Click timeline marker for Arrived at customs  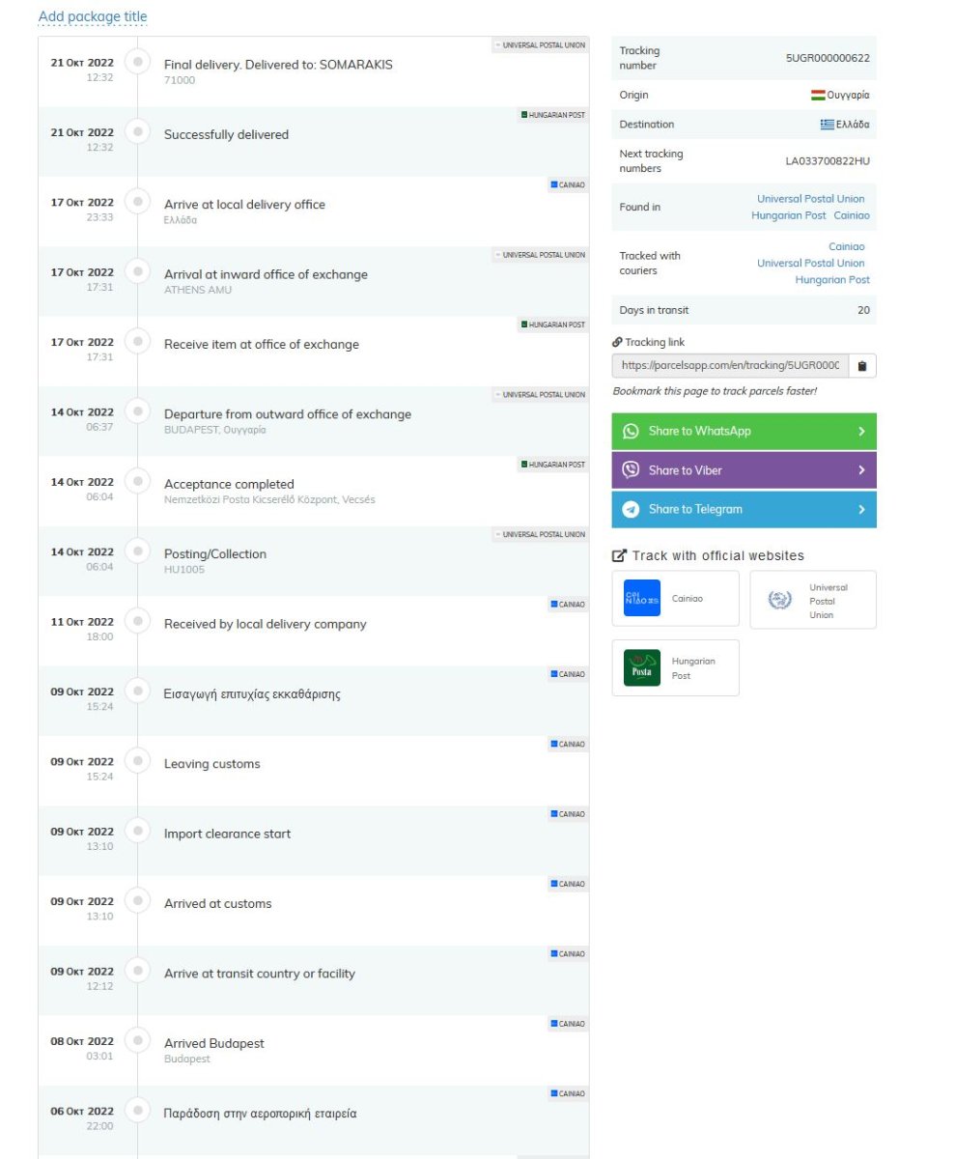pos(138,901)
